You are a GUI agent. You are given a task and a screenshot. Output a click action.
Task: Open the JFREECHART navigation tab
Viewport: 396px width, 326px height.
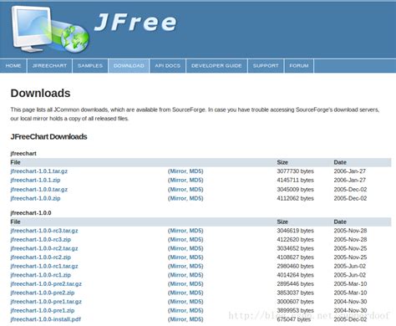coord(49,66)
